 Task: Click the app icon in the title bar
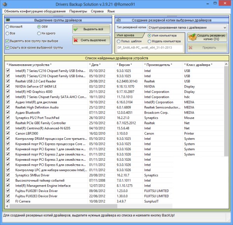5,3
